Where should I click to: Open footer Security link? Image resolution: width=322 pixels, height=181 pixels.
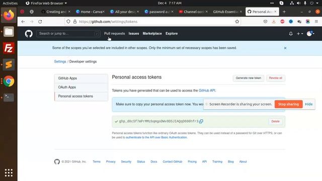click(126, 162)
